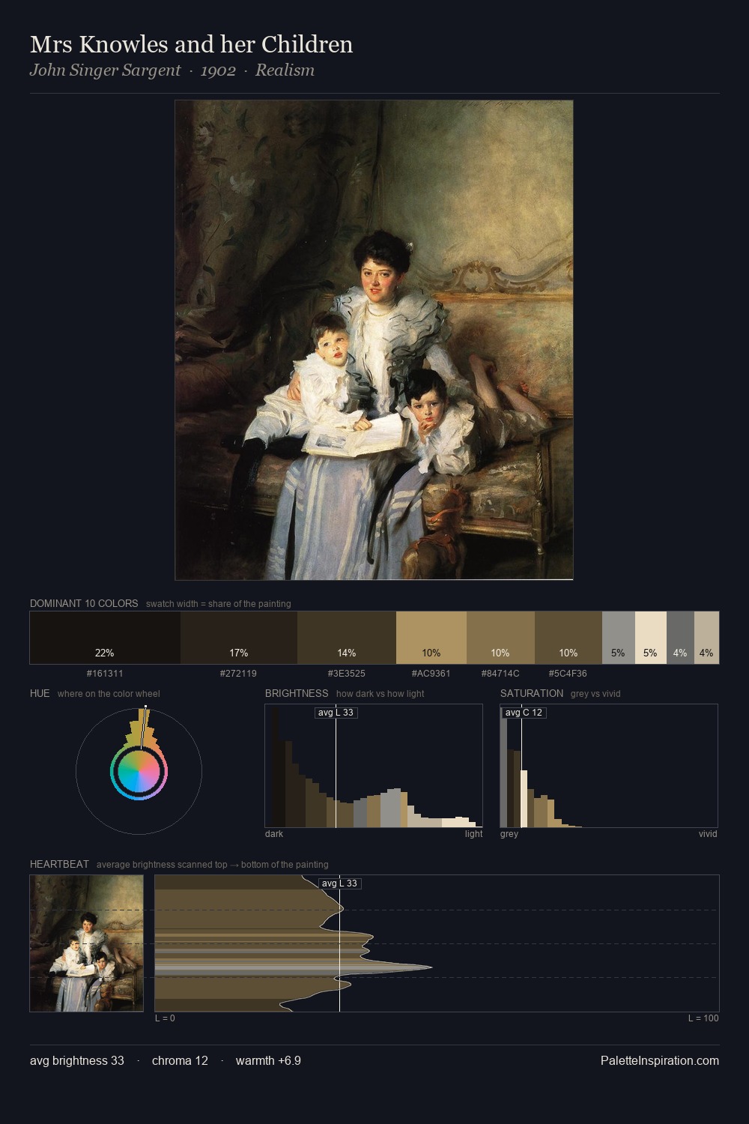The width and height of the screenshot is (749, 1124).
Task: Select the 4% beige swatch
Action: click(x=706, y=638)
